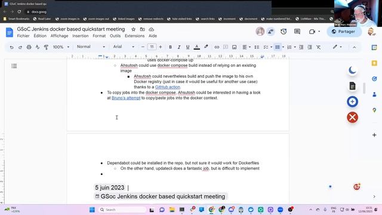Print the document via printer icon
The width and height of the screenshot is (382, 215).
click(29, 47)
